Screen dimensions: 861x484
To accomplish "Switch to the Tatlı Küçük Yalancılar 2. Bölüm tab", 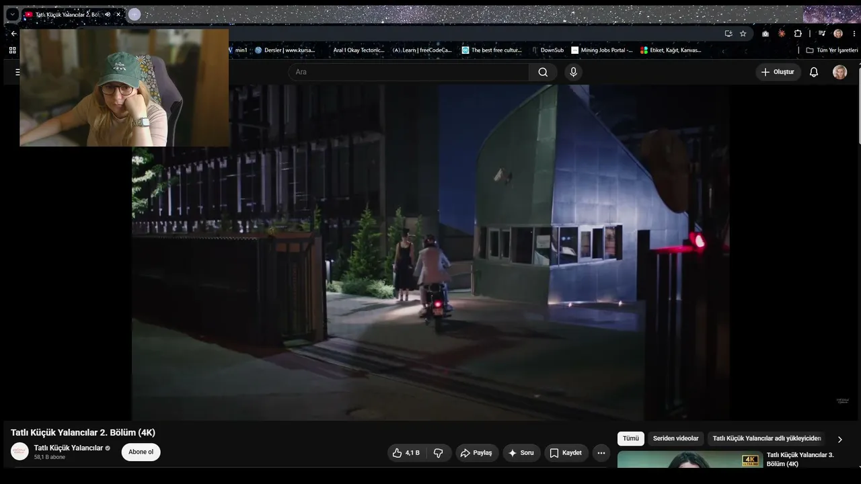I will (x=67, y=14).
